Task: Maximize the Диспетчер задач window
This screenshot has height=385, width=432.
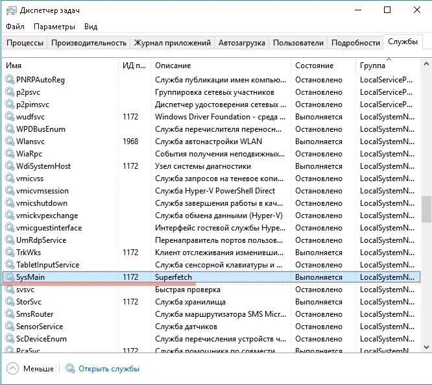Action: (387, 10)
